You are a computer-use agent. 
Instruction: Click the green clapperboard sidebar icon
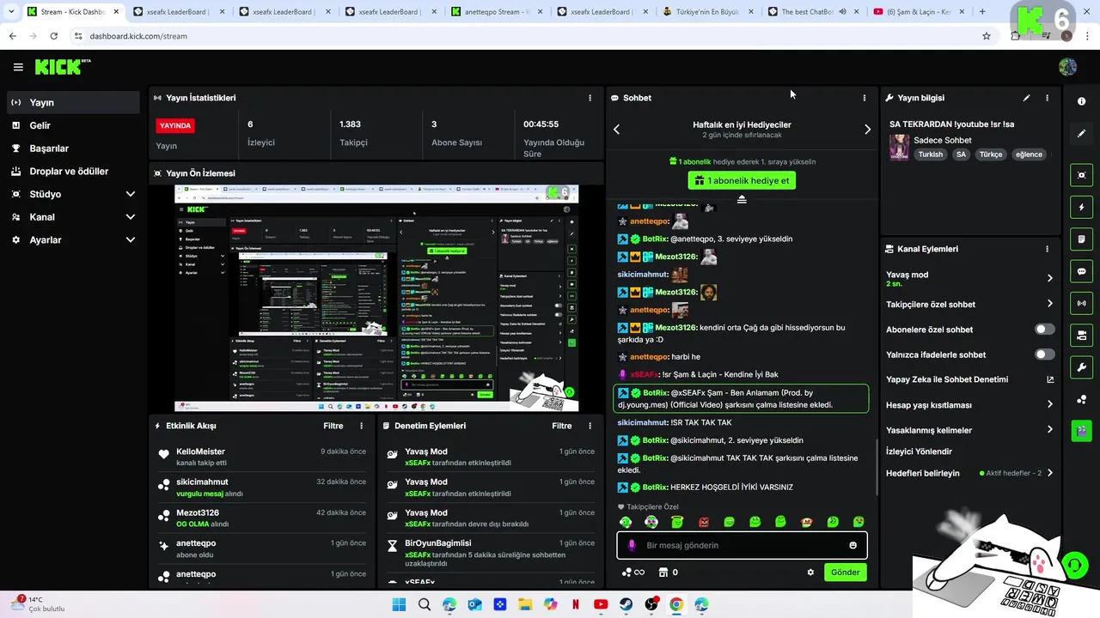[1081, 430]
